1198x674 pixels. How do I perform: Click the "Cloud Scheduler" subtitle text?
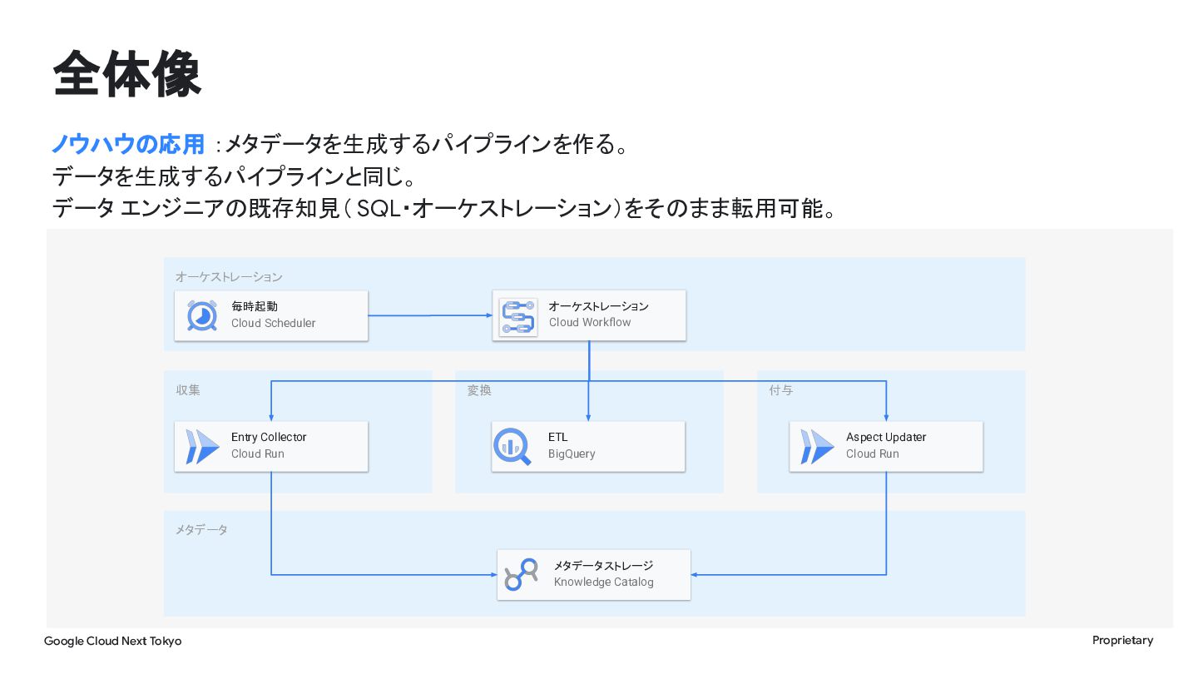(274, 323)
